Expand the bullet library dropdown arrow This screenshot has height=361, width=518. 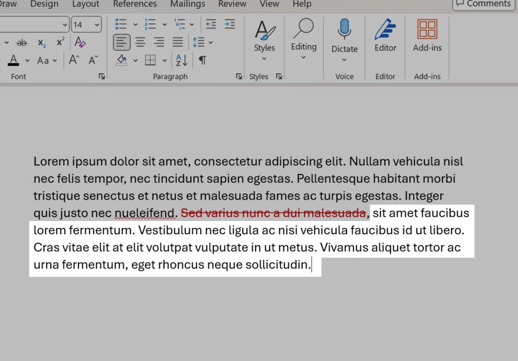(135, 24)
